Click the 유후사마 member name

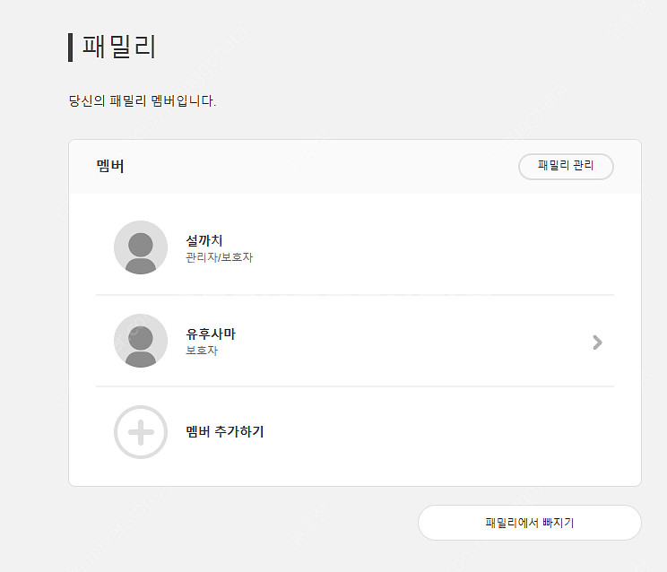click(211, 334)
